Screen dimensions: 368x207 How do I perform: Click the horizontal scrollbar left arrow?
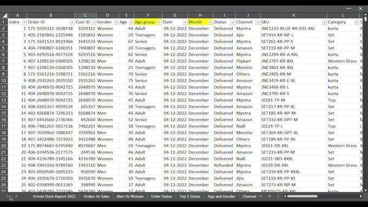[x=285, y=196]
